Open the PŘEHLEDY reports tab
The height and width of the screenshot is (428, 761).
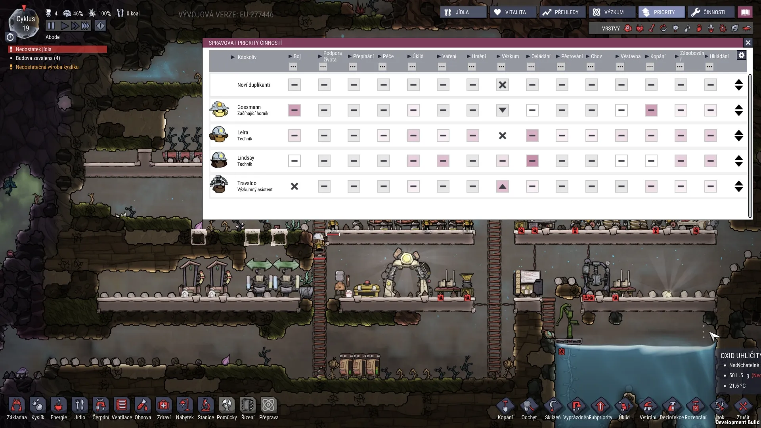[x=562, y=12]
